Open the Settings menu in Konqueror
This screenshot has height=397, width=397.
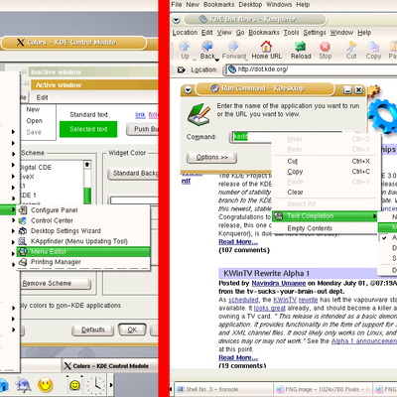pos(315,33)
